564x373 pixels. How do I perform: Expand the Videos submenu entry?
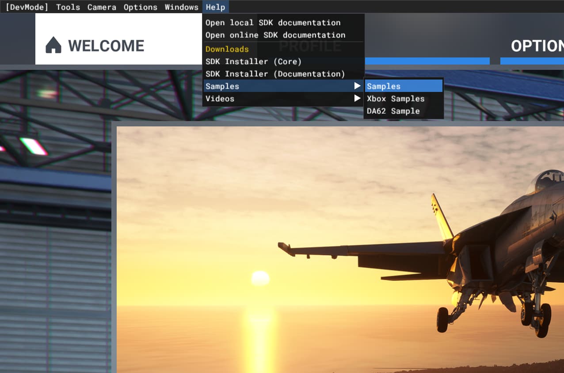click(283, 99)
